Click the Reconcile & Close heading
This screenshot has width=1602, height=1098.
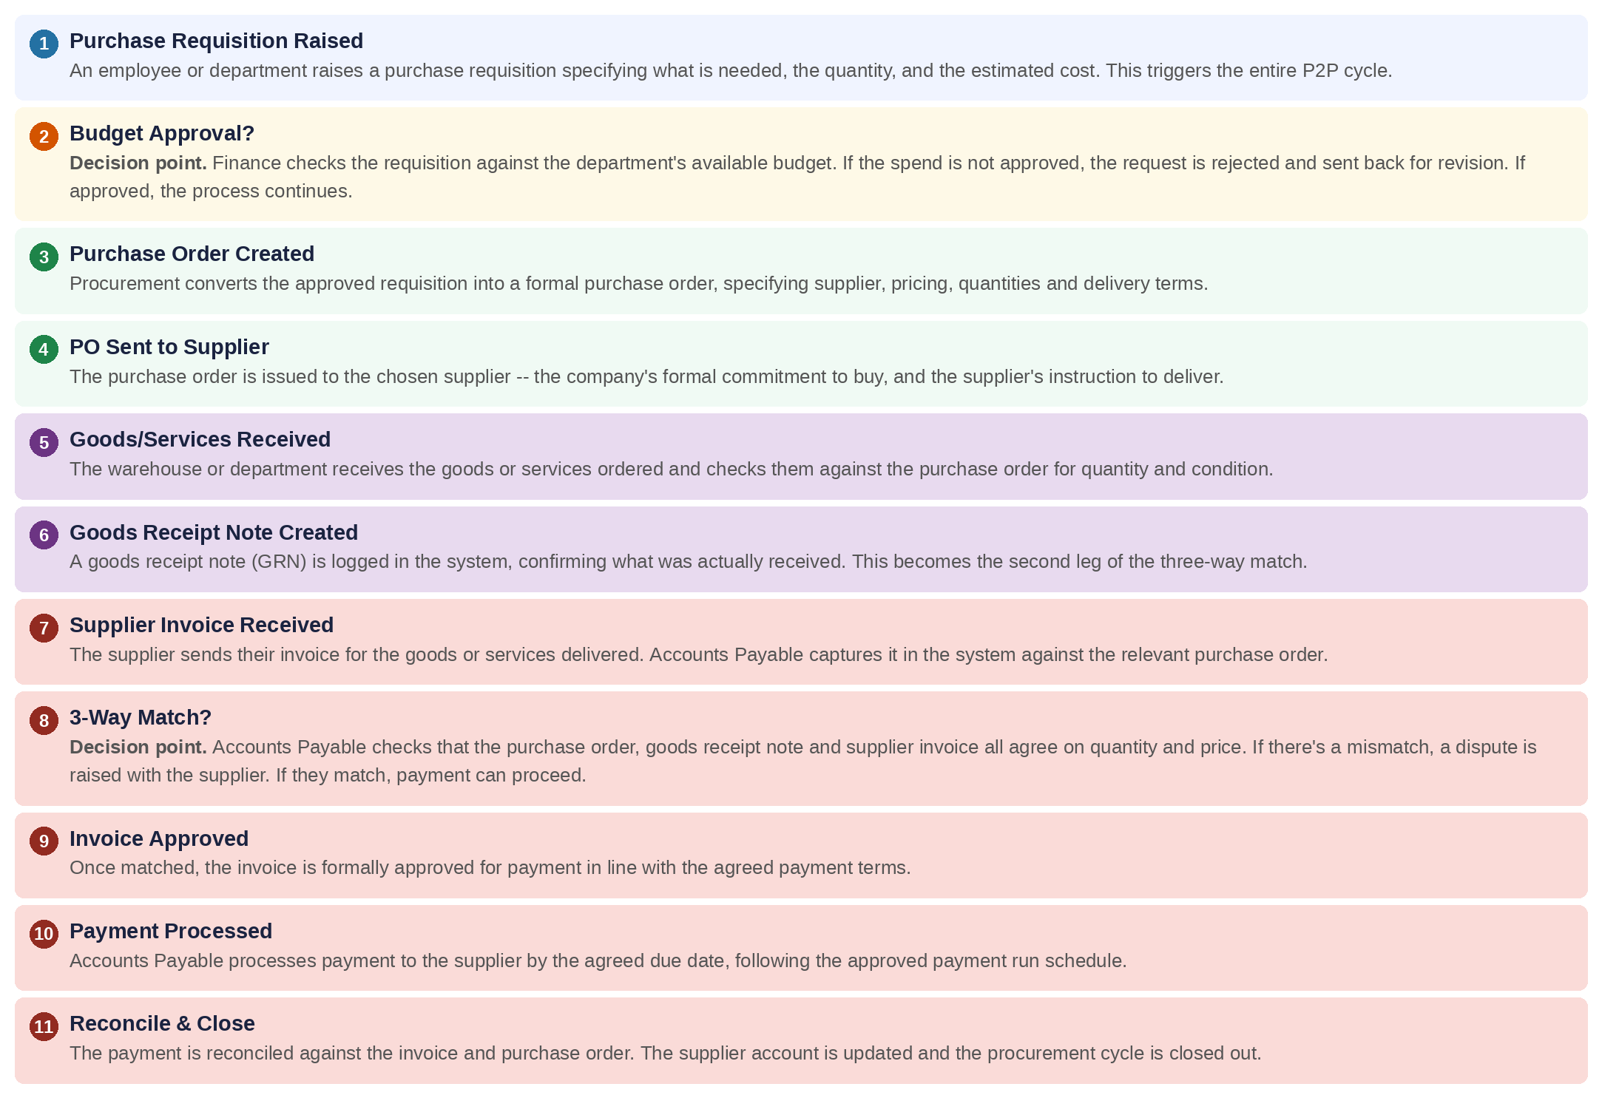point(162,1023)
